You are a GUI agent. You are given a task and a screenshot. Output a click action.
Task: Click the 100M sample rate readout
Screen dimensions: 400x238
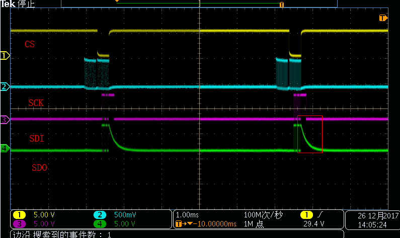tap(263, 215)
